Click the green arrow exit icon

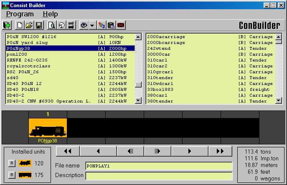tap(7, 25)
